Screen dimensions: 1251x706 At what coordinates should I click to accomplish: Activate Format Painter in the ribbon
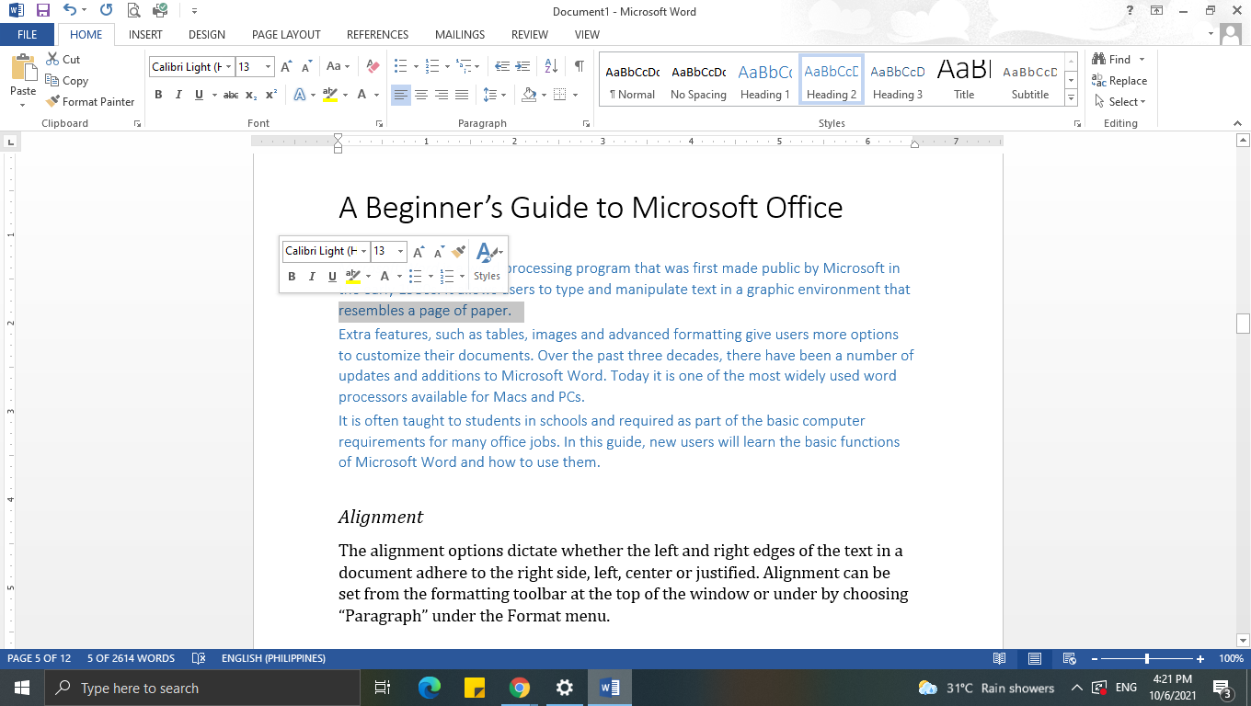coord(90,102)
